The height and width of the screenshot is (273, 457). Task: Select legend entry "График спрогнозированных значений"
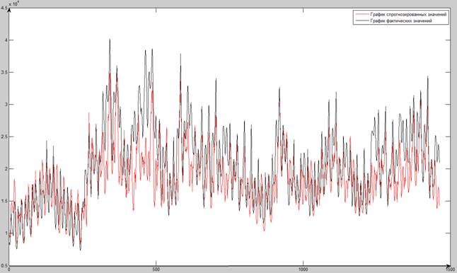point(408,14)
